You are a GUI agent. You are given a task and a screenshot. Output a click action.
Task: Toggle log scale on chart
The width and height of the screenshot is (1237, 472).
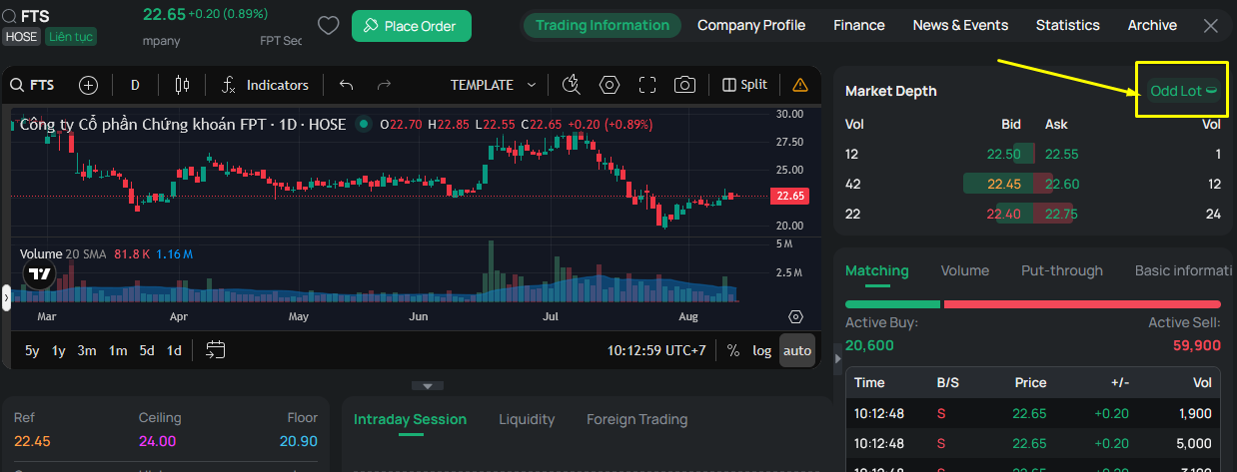pyautogui.click(x=762, y=350)
